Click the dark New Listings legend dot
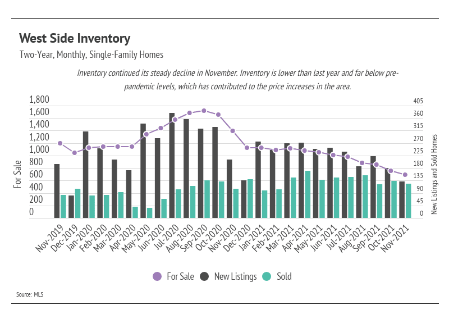Viewport: 449px width, 323px height. [x=204, y=276]
